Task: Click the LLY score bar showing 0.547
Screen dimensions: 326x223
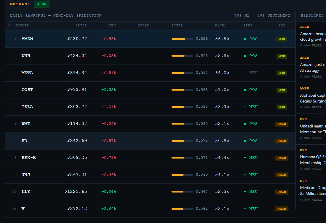Action: click(182, 192)
